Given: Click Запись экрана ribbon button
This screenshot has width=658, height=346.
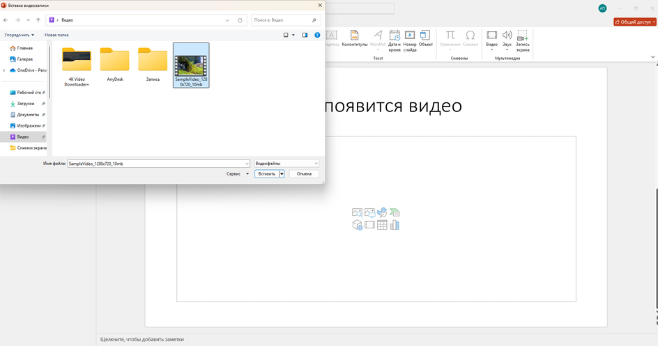Looking at the screenshot, I should click(523, 40).
